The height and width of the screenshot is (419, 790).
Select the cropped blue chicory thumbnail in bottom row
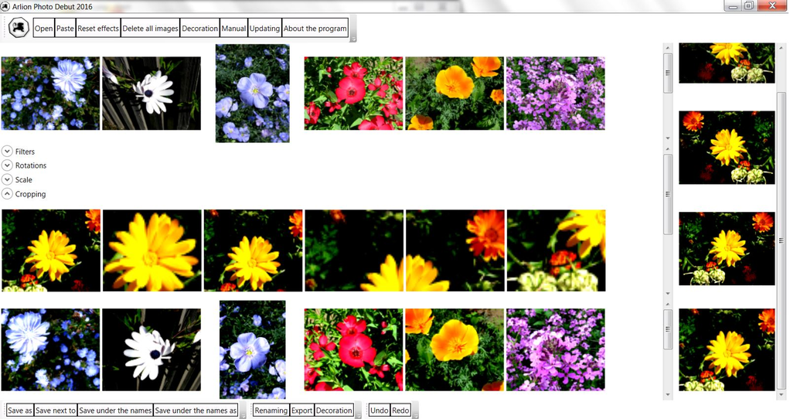coord(50,349)
